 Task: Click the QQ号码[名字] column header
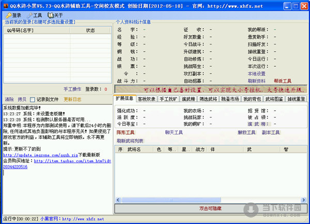(x=37, y=31)
